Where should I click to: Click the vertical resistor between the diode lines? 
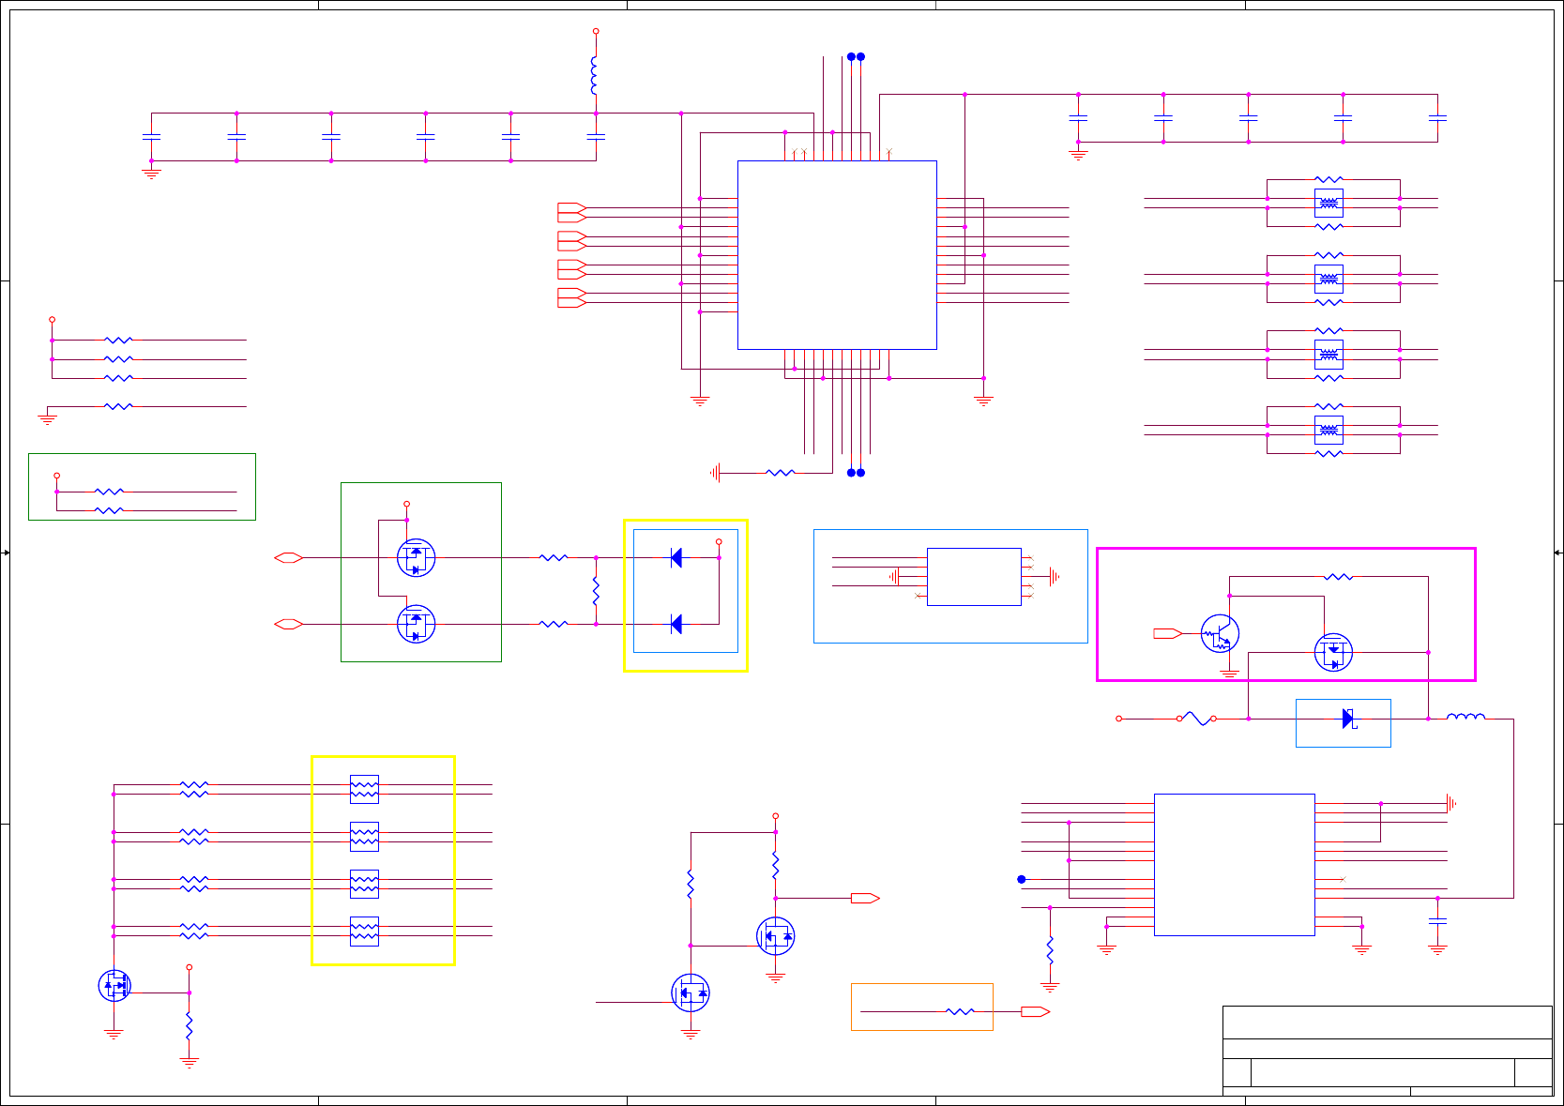(596, 591)
